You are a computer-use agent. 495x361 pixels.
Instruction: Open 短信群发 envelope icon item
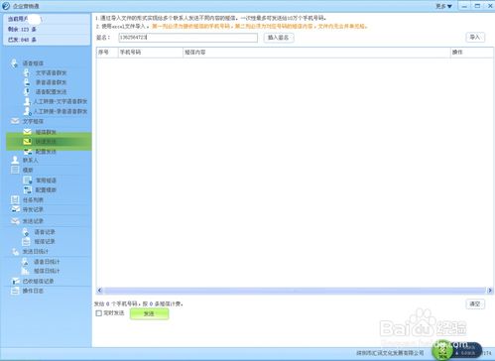coord(46,132)
